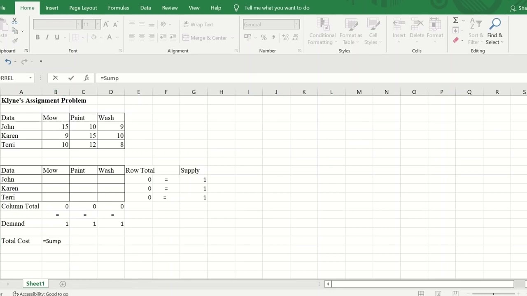
Task: Toggle Underline formatting
Action: point(57,37)
